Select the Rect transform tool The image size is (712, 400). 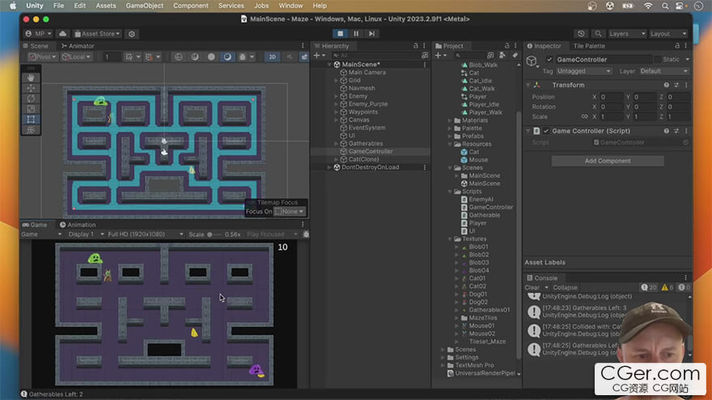click(31, 120)
